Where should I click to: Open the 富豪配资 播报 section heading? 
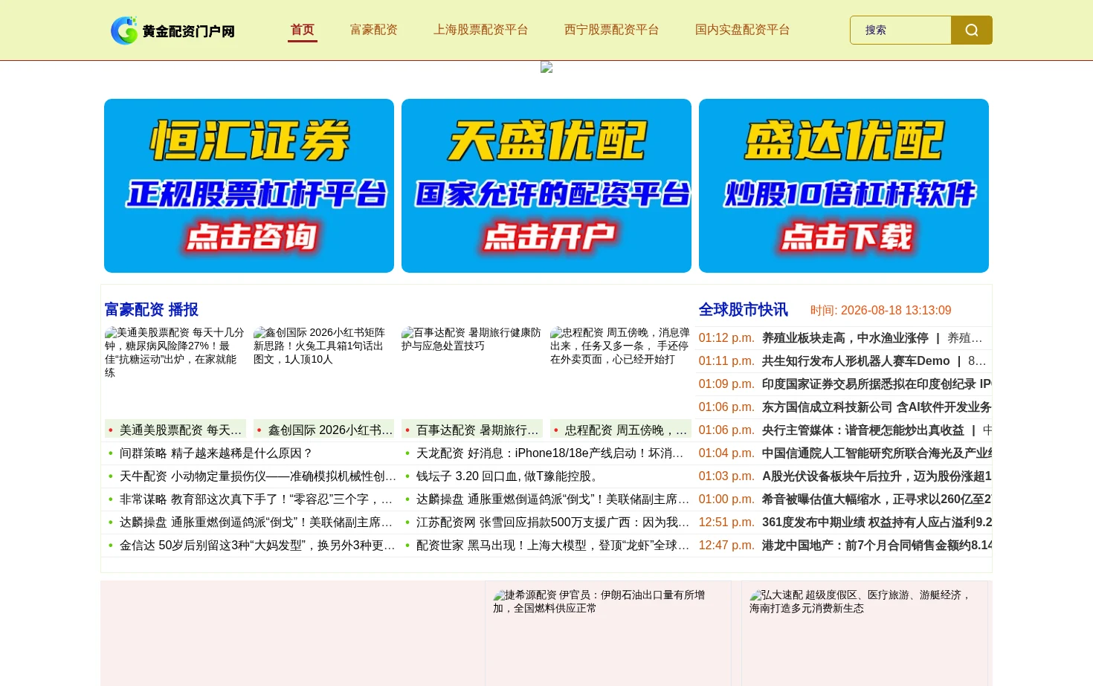click(152, 309)
